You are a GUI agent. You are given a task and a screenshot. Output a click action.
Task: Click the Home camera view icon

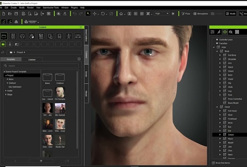121,14
